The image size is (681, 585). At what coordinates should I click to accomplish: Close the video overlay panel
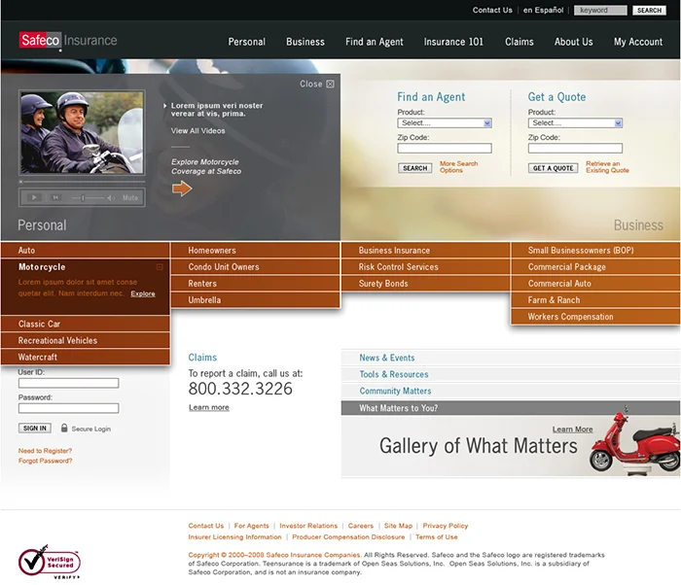(317, 84)
